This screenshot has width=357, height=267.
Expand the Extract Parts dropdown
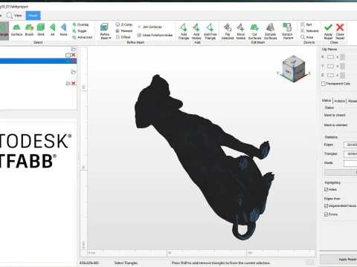(x=288, y=31)
